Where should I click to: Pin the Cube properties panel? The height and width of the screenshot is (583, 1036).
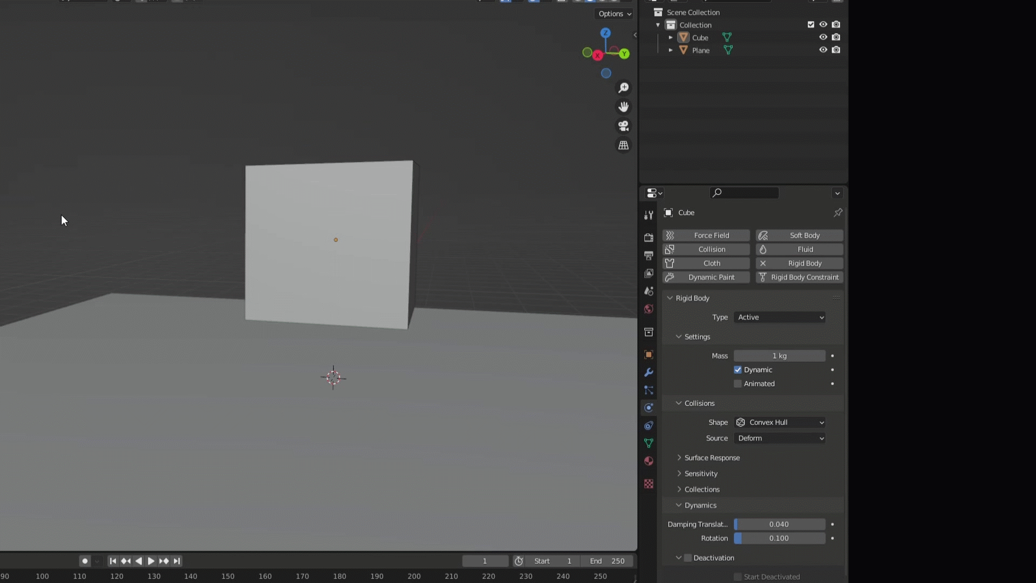837,213
